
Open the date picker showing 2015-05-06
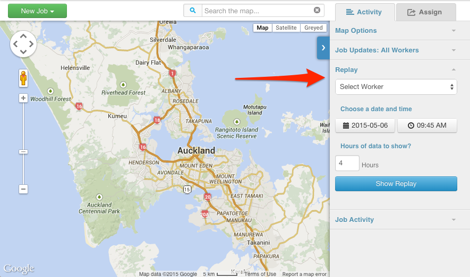click(365, 126)
